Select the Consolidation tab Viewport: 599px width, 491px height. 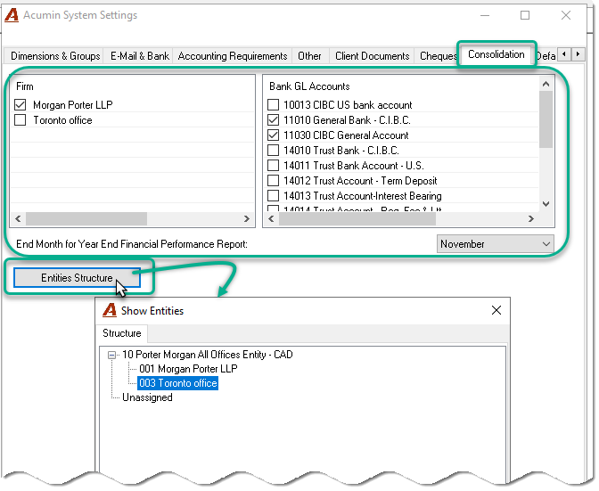(x=496, y=54)
